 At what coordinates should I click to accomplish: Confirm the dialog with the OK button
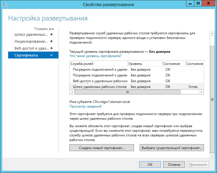[150, 164]
